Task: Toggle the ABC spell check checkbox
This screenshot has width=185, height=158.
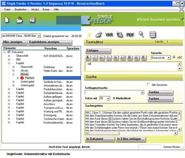Action: coord(174,57)
